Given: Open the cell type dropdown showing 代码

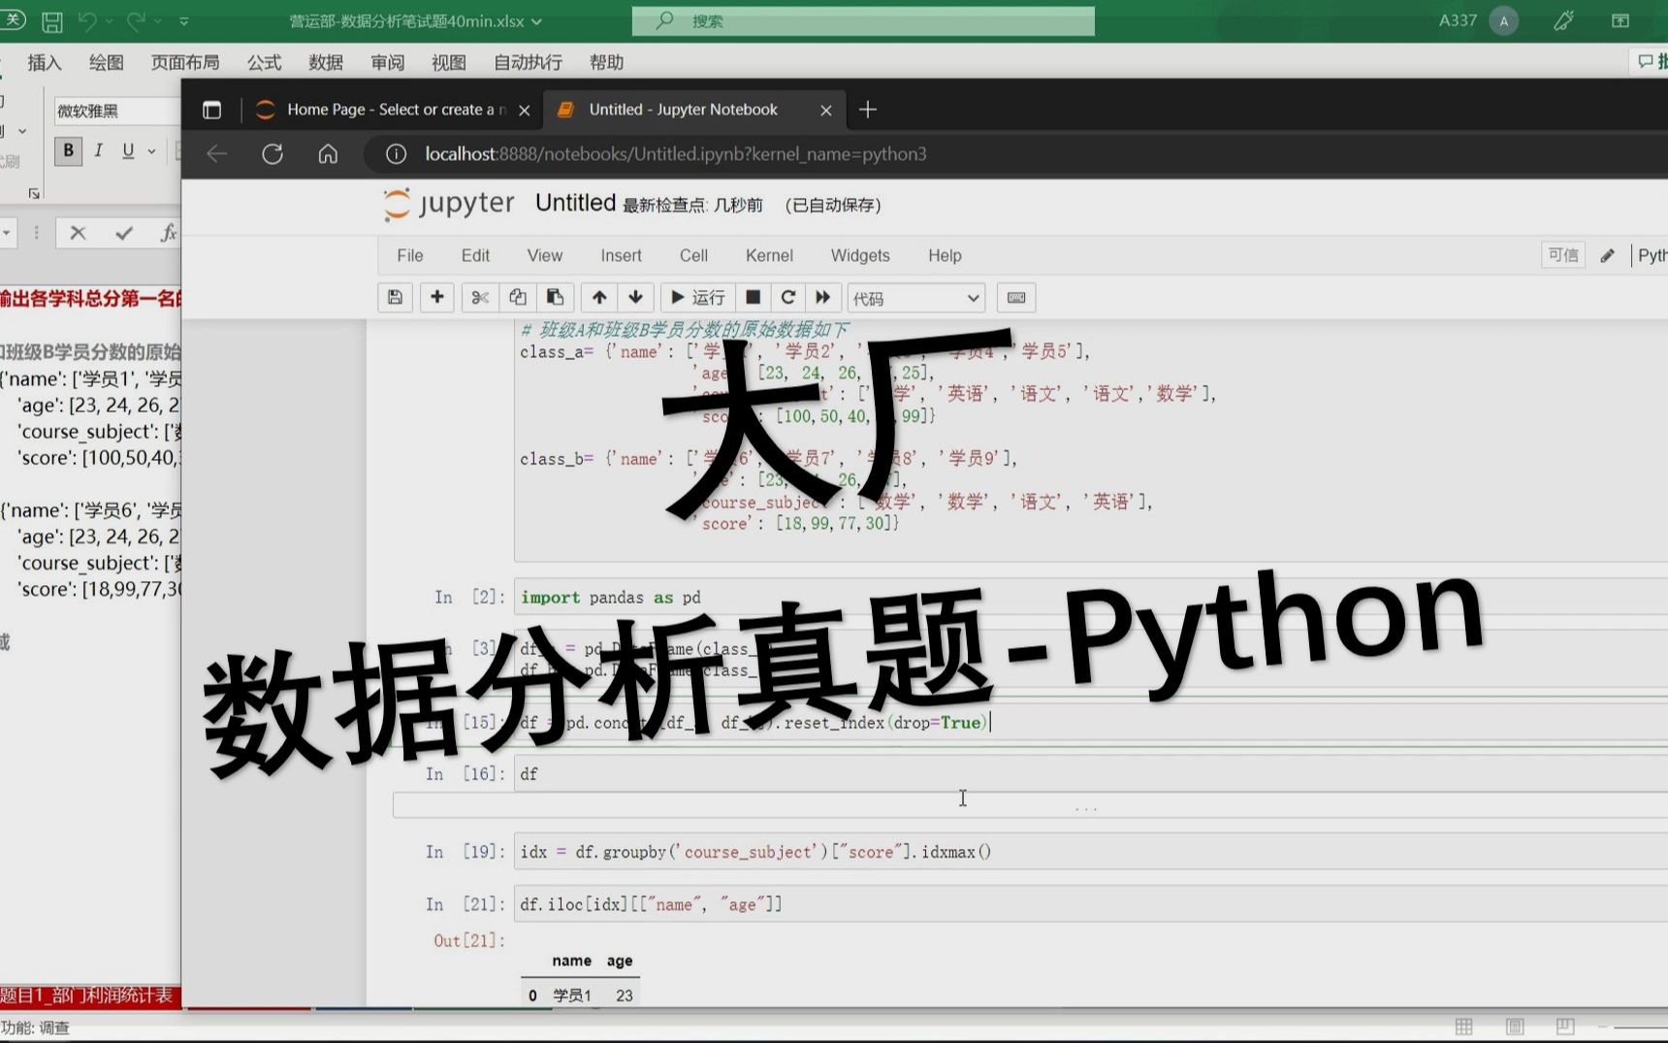Looking at the screenshot, I should tap(916, 298).
